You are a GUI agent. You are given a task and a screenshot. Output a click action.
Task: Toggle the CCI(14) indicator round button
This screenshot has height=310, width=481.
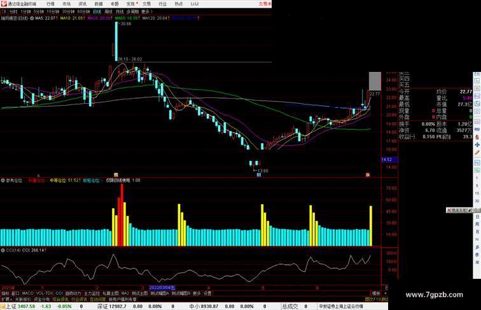click(x=3, y=250)
